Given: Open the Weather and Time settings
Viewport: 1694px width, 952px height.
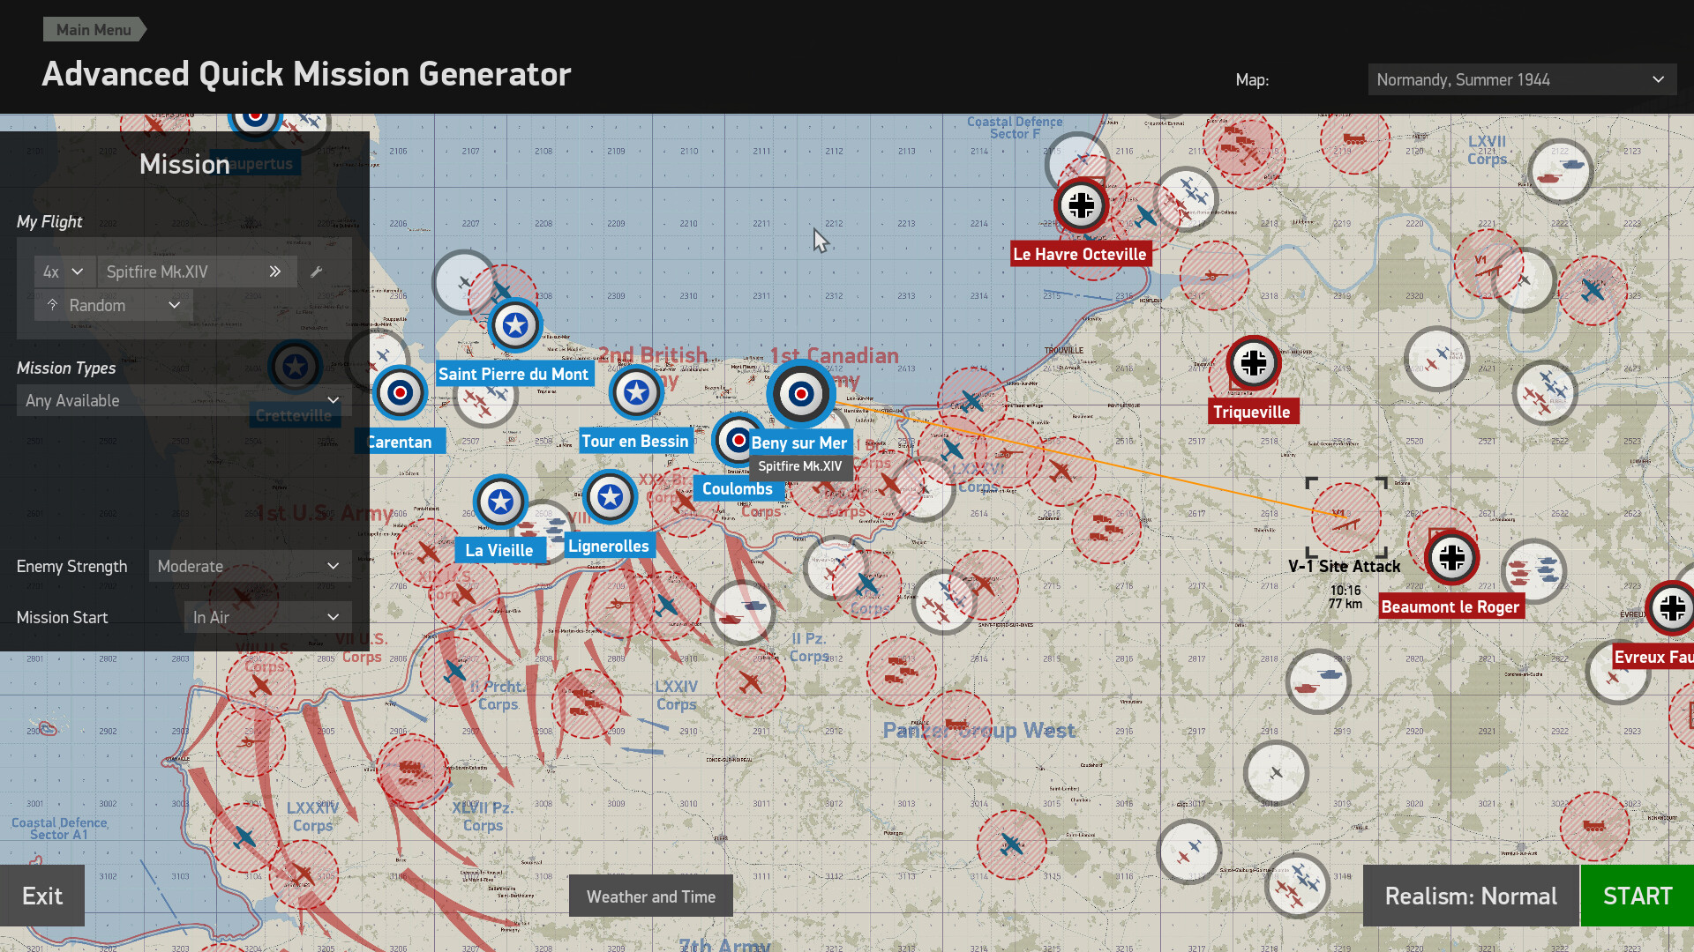Looking at the screenshot, I should 650,896.
